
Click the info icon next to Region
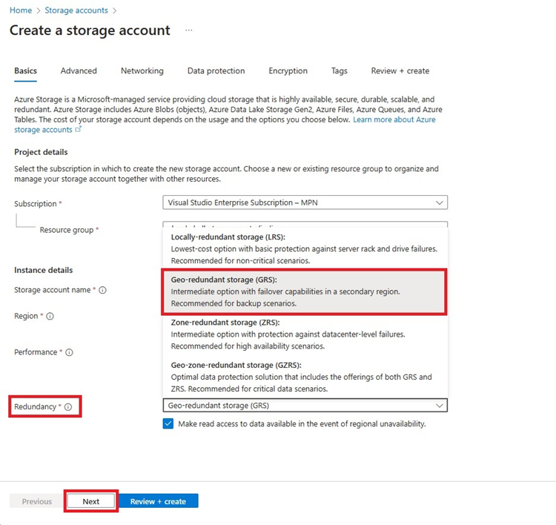[50, 316]
